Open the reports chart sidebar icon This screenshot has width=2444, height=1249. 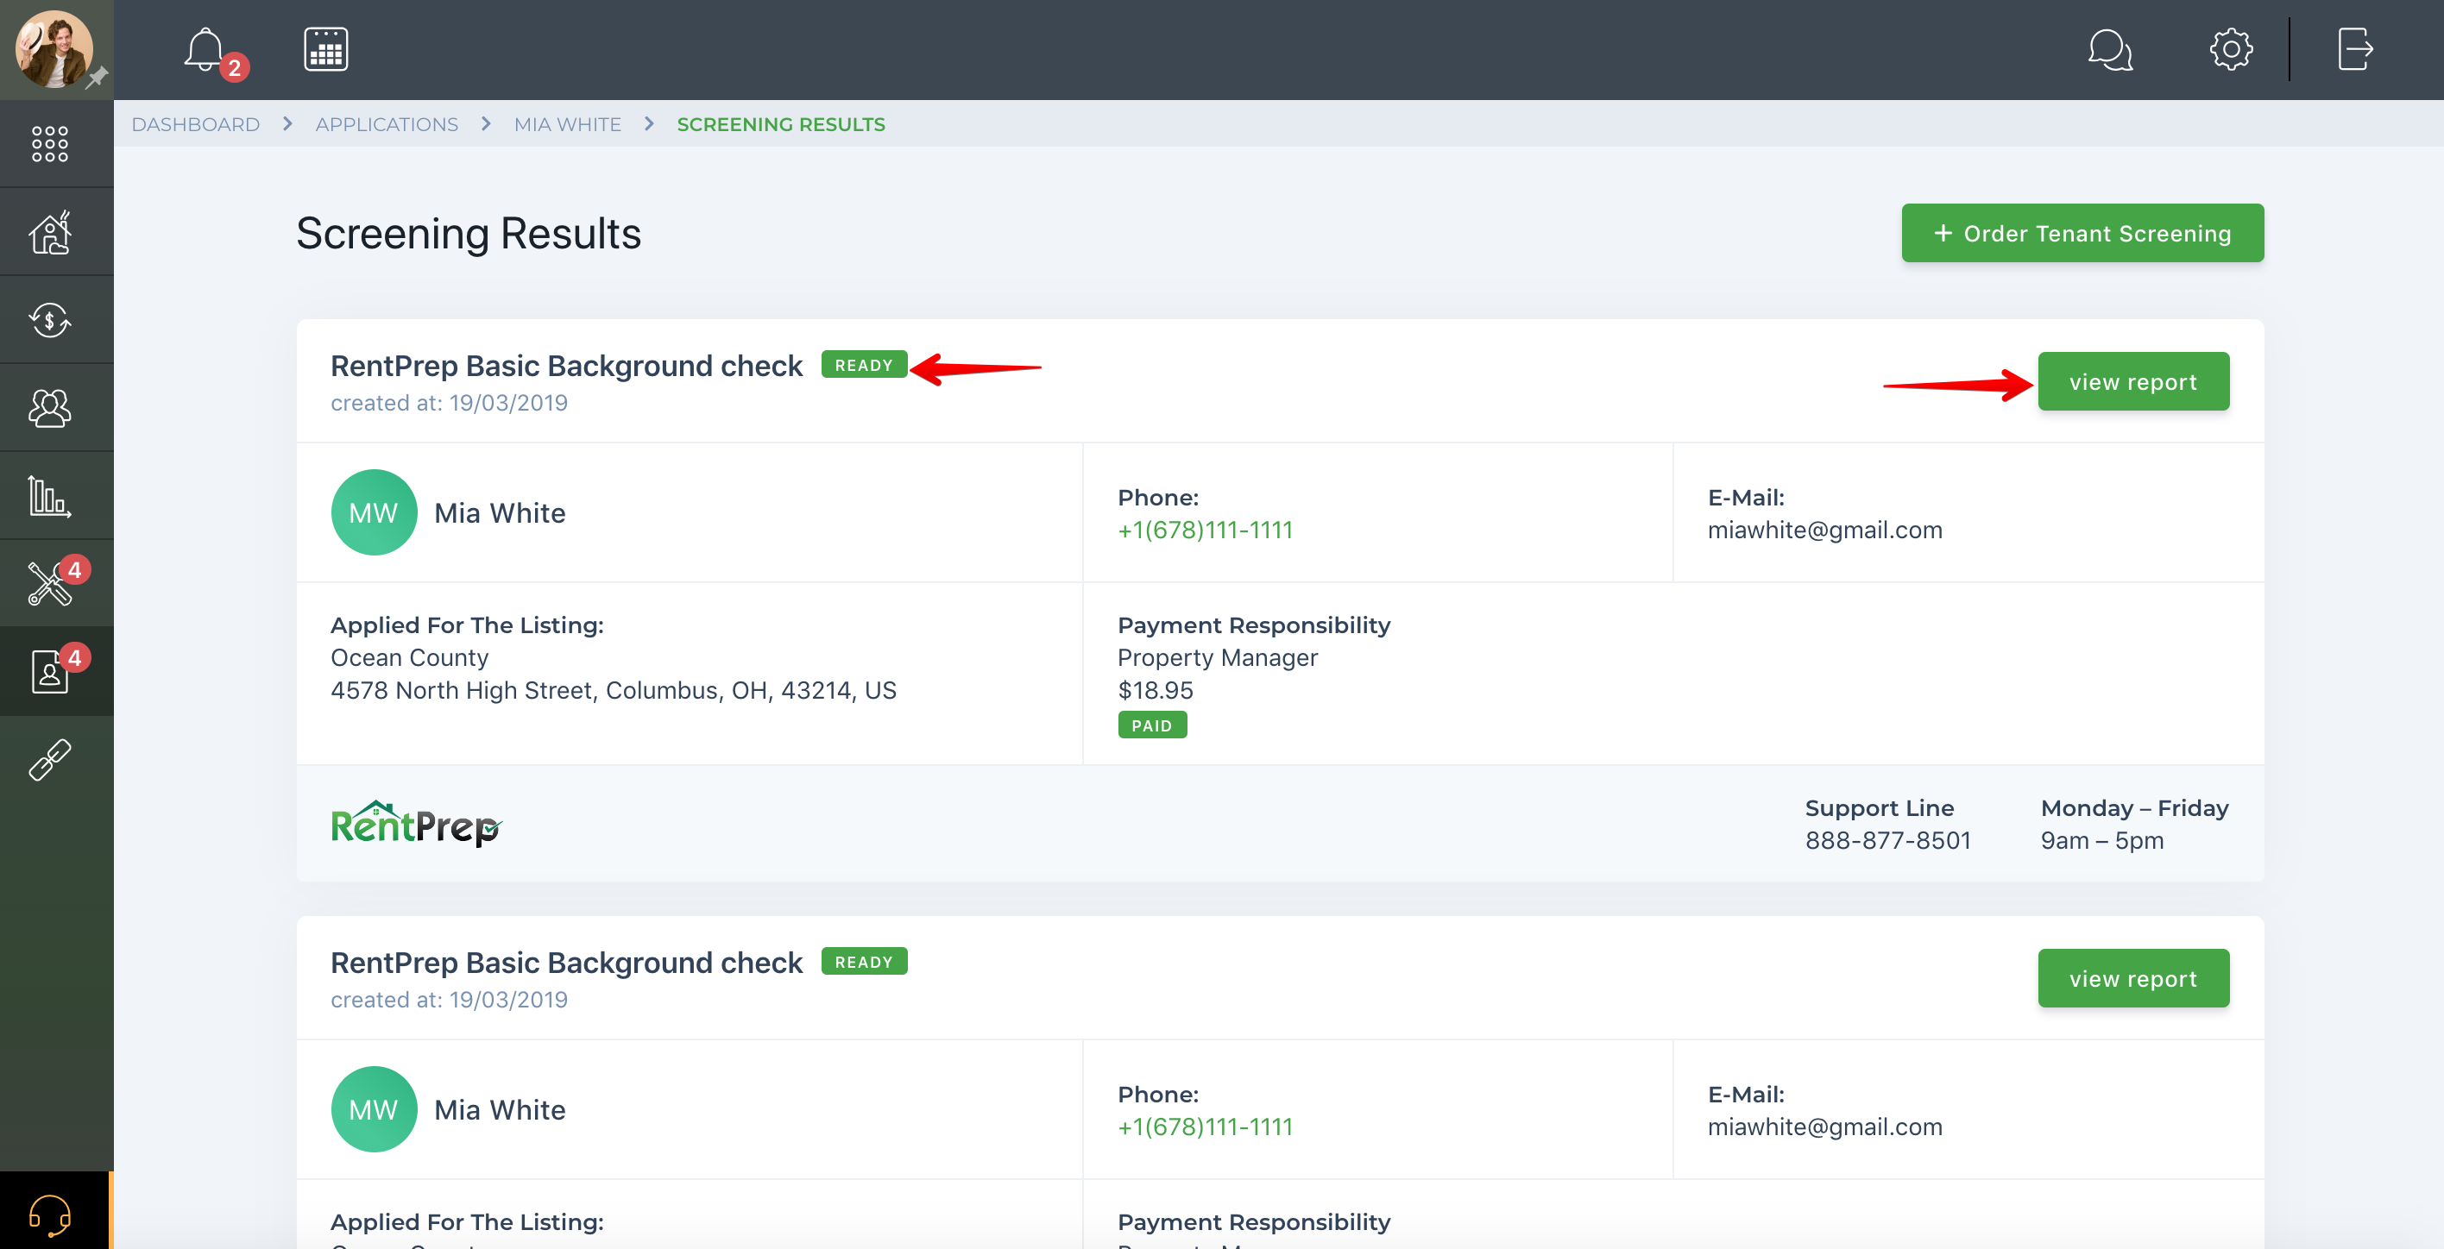click(x=50, y=496)
